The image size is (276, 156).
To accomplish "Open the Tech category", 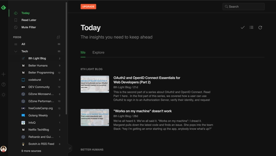I will click(x=24, y=51).
